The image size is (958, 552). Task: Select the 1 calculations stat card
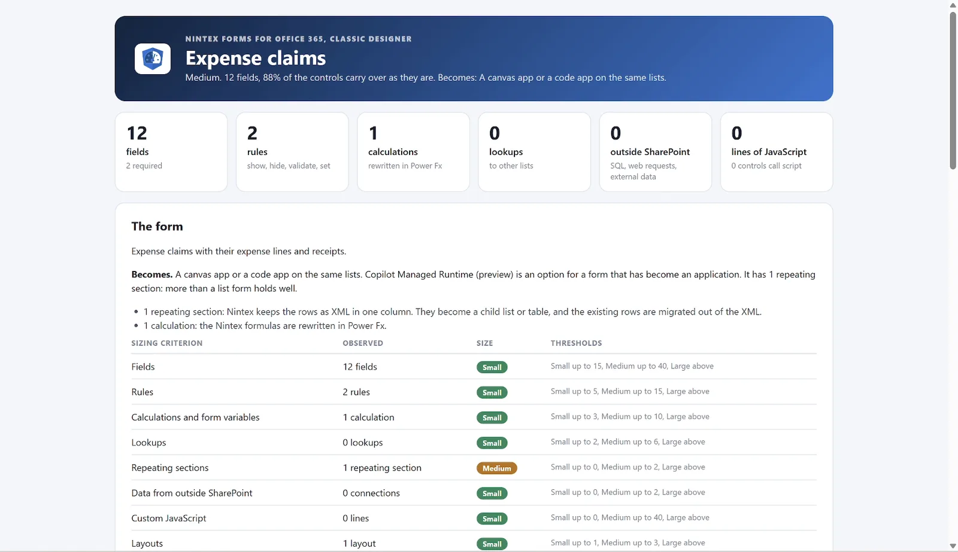tap(413, 152)
